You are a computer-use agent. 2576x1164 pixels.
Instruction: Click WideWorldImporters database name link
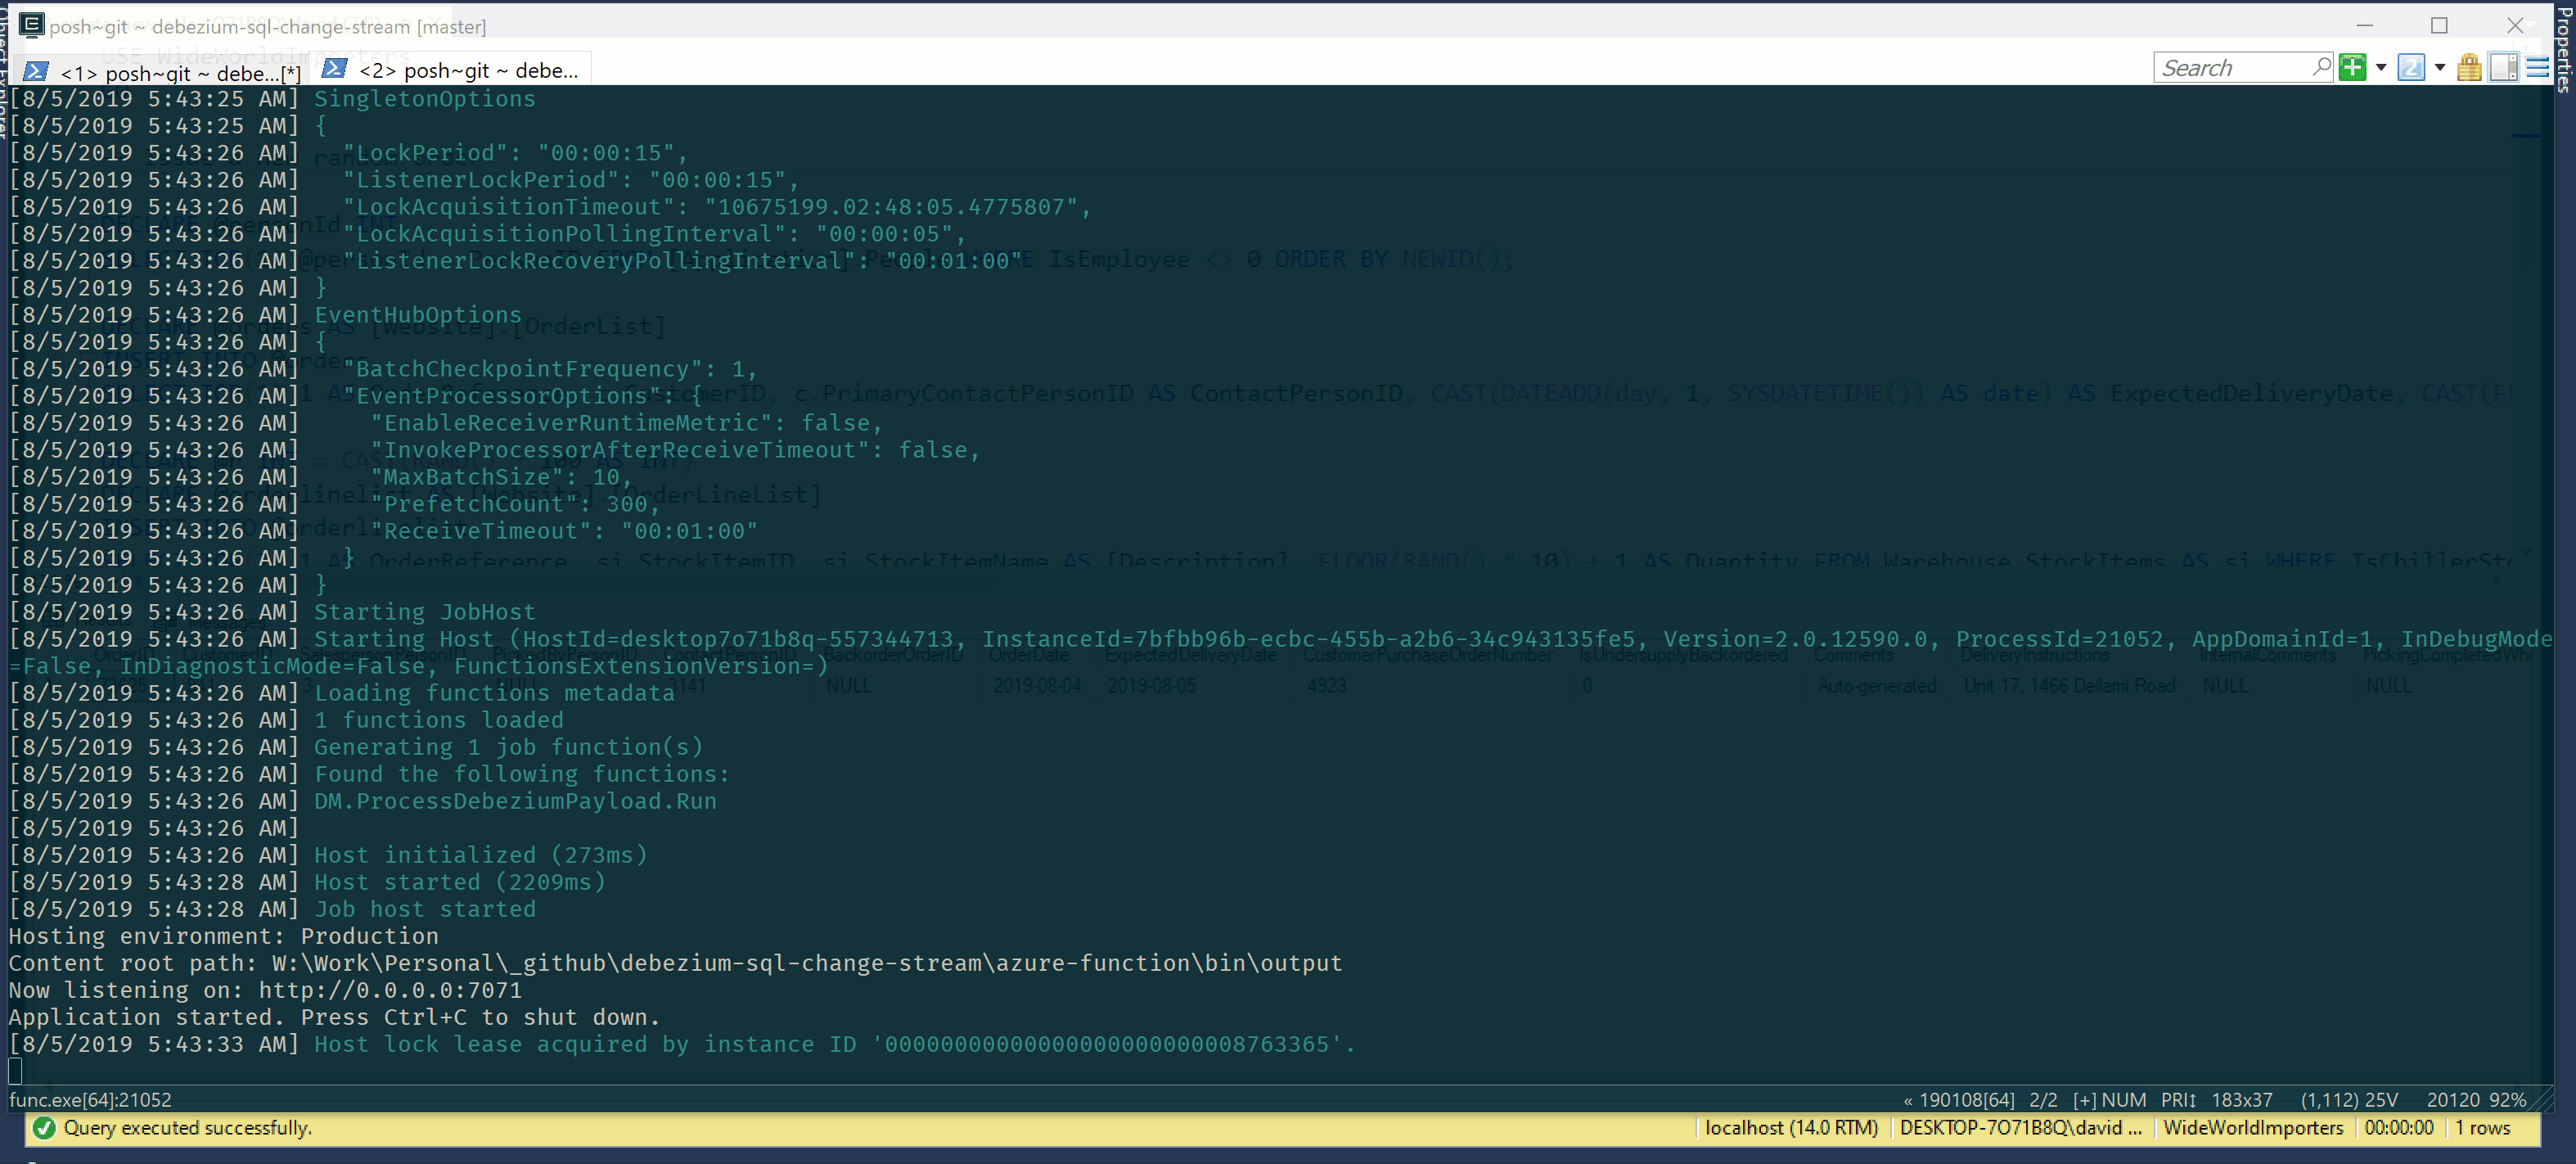(2250, 1126)
